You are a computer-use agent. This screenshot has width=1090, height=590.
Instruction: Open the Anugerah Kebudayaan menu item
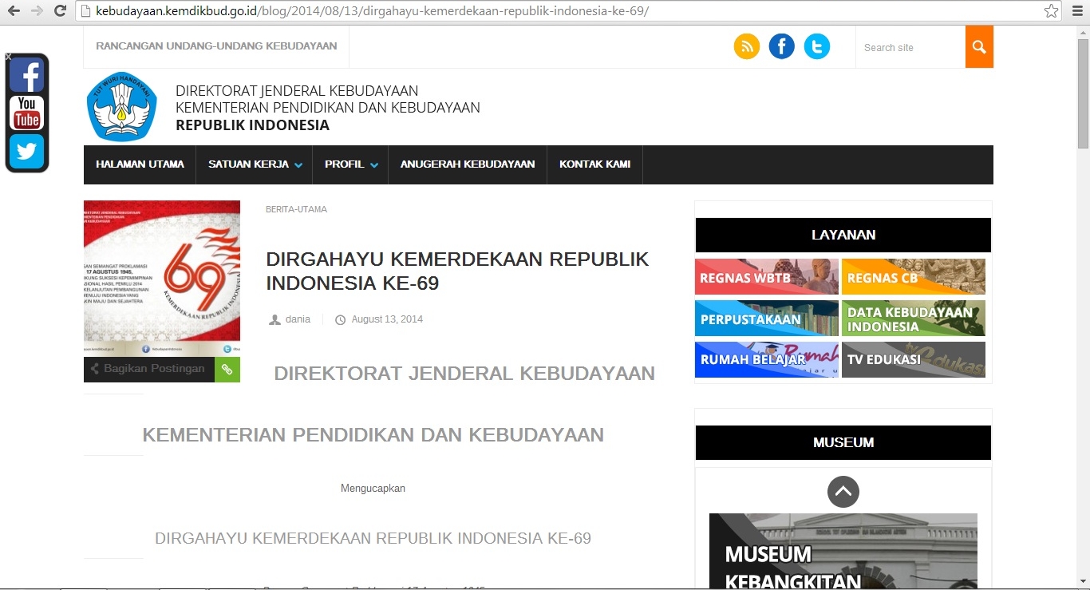[467, 164]
